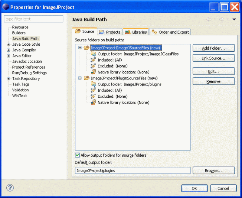Confirm with the OK button
Image resolution: width=242 pixels, height=198 pixels.
[x=194, y=188]
